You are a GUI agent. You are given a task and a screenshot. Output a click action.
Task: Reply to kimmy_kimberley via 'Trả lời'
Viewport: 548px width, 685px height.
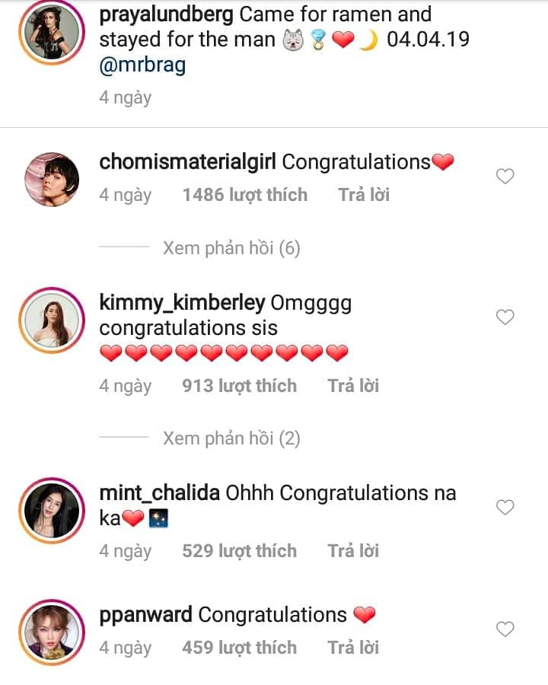(353, 386)
